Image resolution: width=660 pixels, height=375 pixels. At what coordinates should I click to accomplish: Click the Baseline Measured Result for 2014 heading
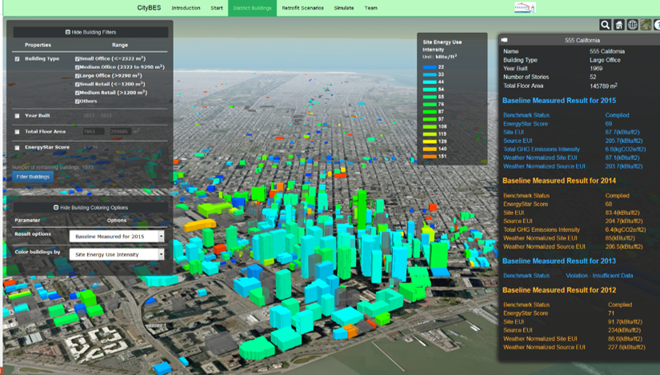pos(559,181)
